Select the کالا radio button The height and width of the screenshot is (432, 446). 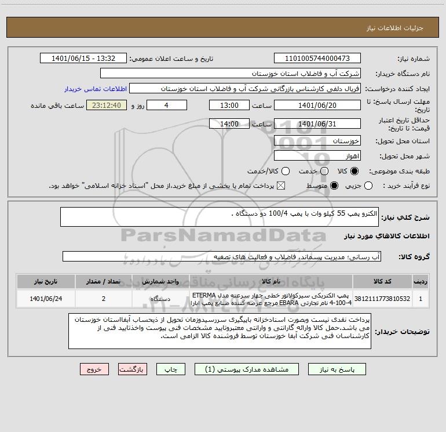354,171
